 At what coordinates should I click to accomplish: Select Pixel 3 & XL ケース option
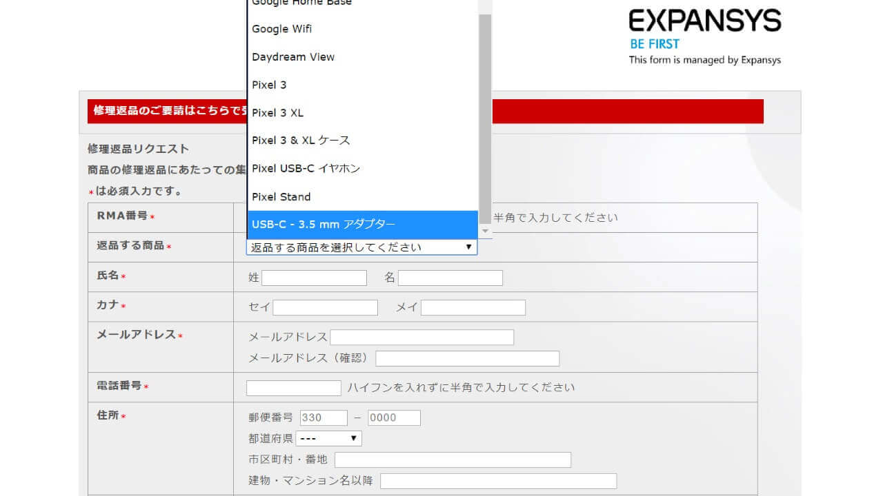301,141
